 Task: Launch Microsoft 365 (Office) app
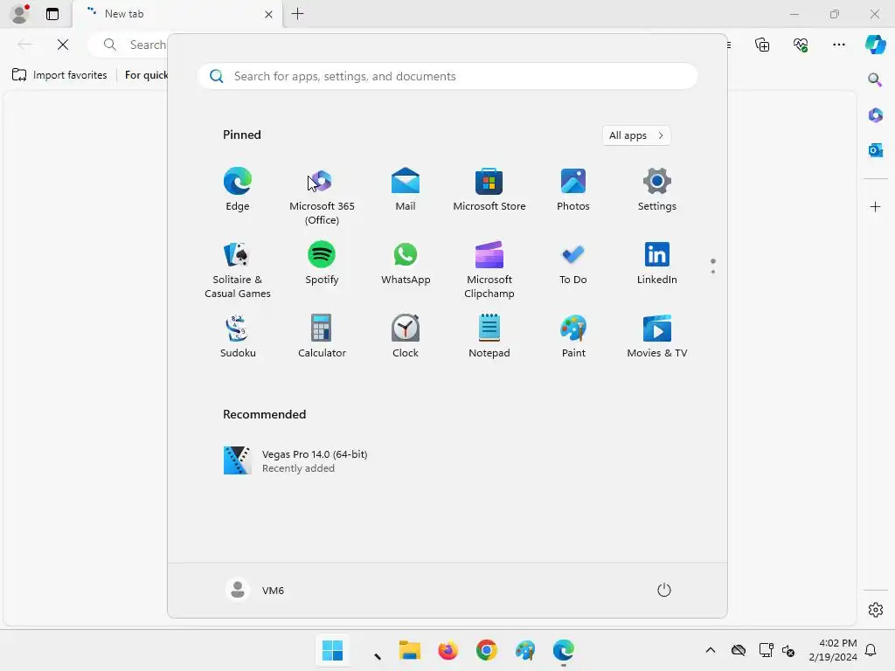click(x=322, y=197)
